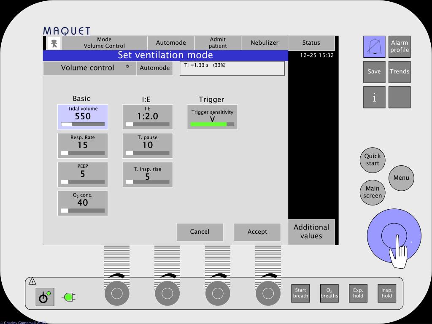Toggle the Automode button under the title
Image resolution: width=432 pixels, height=324 pixels.
[x=155, y=68]
